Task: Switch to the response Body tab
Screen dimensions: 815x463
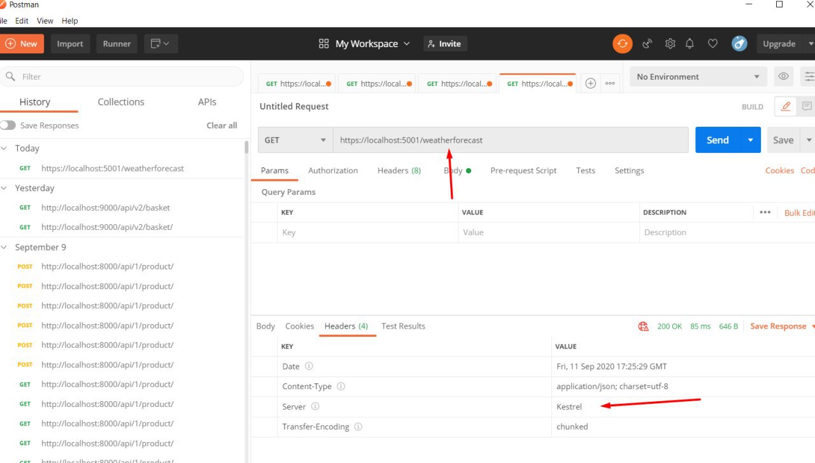Action: pos(266,326)
